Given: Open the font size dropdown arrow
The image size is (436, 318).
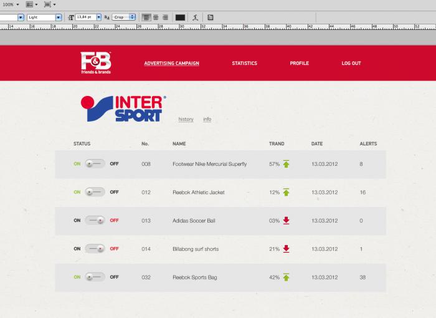Looking at the screenshot, I should point(98,17).
